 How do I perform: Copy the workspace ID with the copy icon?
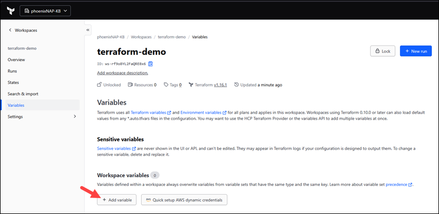(x=150, y=64)
